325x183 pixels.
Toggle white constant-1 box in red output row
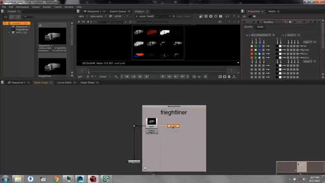tap(280, 46)
